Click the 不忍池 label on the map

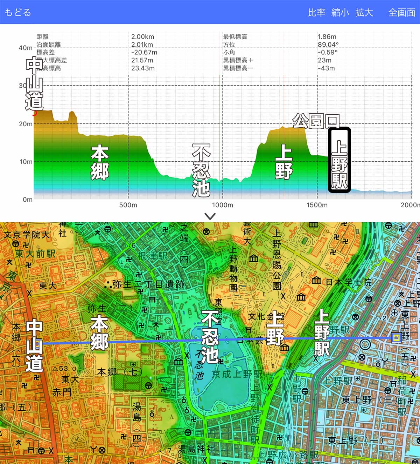coord(210,337)
